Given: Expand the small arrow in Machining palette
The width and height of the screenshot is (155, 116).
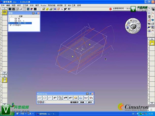Looking at the screenshot, I should coord(45,102).
